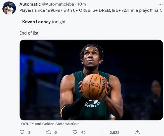Image resolution: width=164 pixels, height=136 pixels.
Task: Open the three-dot more options menu
Action: coord(160,4)
